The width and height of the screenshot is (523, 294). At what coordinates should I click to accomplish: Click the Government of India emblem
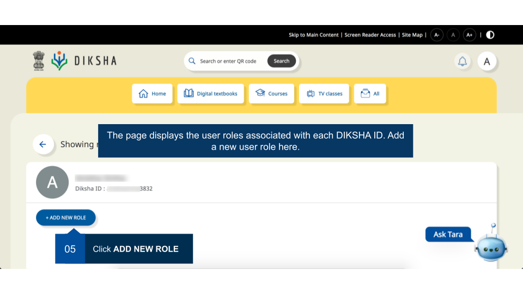point(38,61)
